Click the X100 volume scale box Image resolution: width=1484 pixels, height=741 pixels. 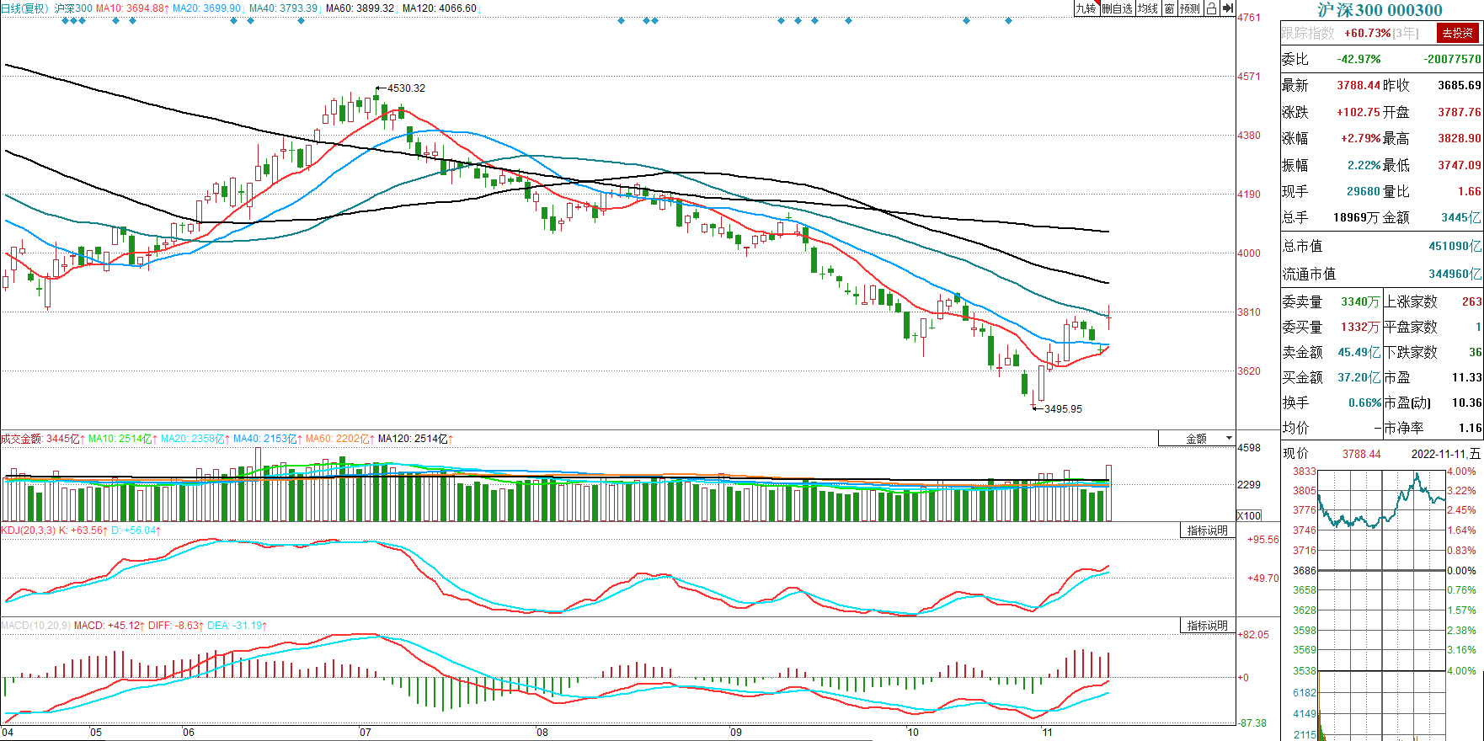click(1248, 515)
